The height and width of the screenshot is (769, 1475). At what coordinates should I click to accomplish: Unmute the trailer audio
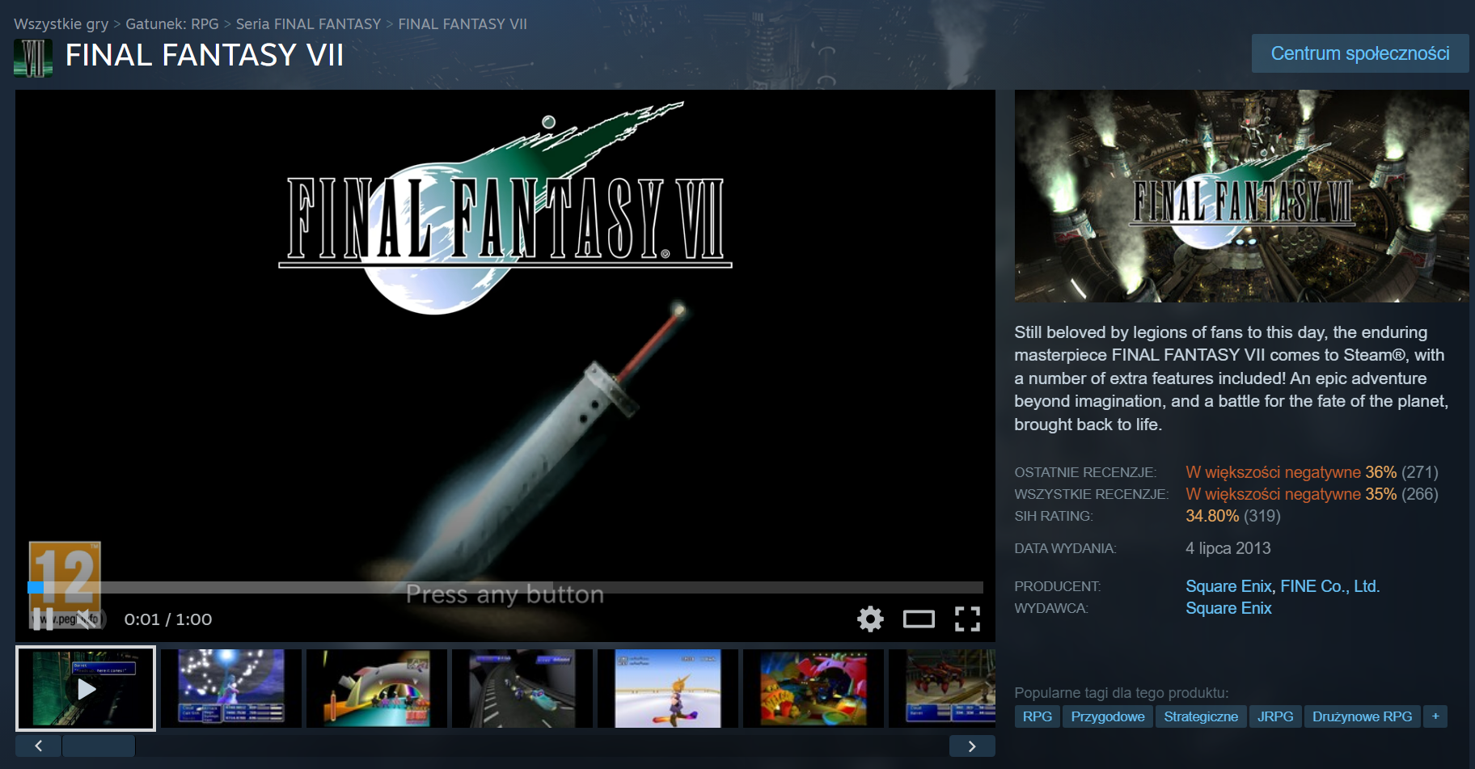(85, 619)
